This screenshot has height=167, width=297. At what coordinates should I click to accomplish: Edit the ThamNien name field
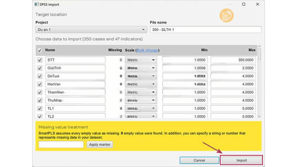click(x=75, y=92)
